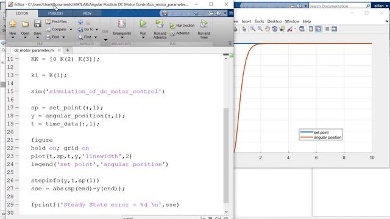Open the Breakpoints dropdown arrow
The height and width of the screenshot is (219, 390).
click(122, 38)
